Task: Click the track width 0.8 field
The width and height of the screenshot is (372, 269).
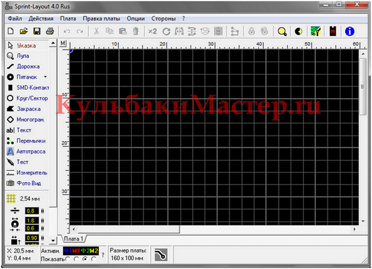Action: pyautogui.click(x=32, y=211)
